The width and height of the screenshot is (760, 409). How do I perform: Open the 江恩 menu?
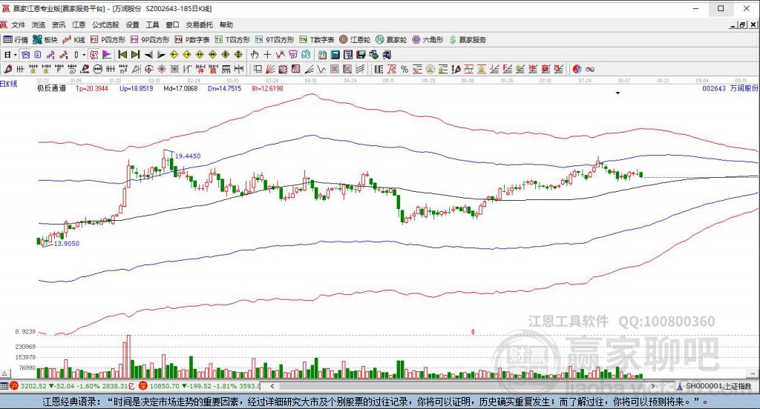79,24
